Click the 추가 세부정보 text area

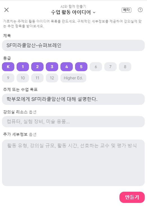(x=73, y=163)
